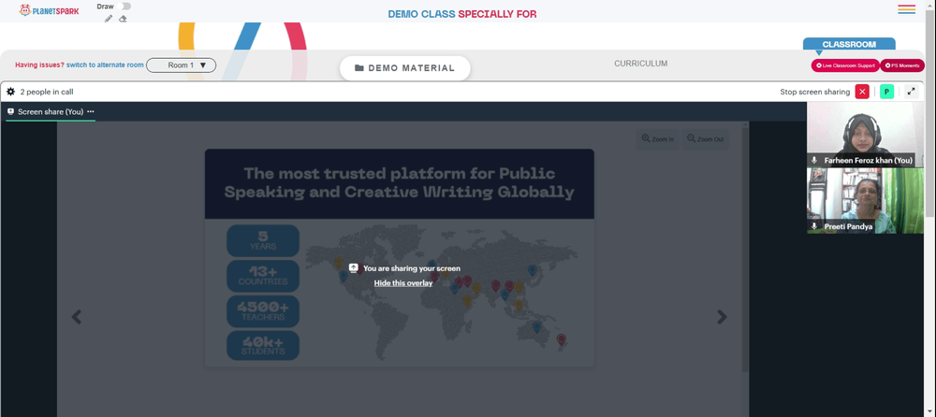
Task: Click the 'Having issues?' text
Action: tap(39, 65)
